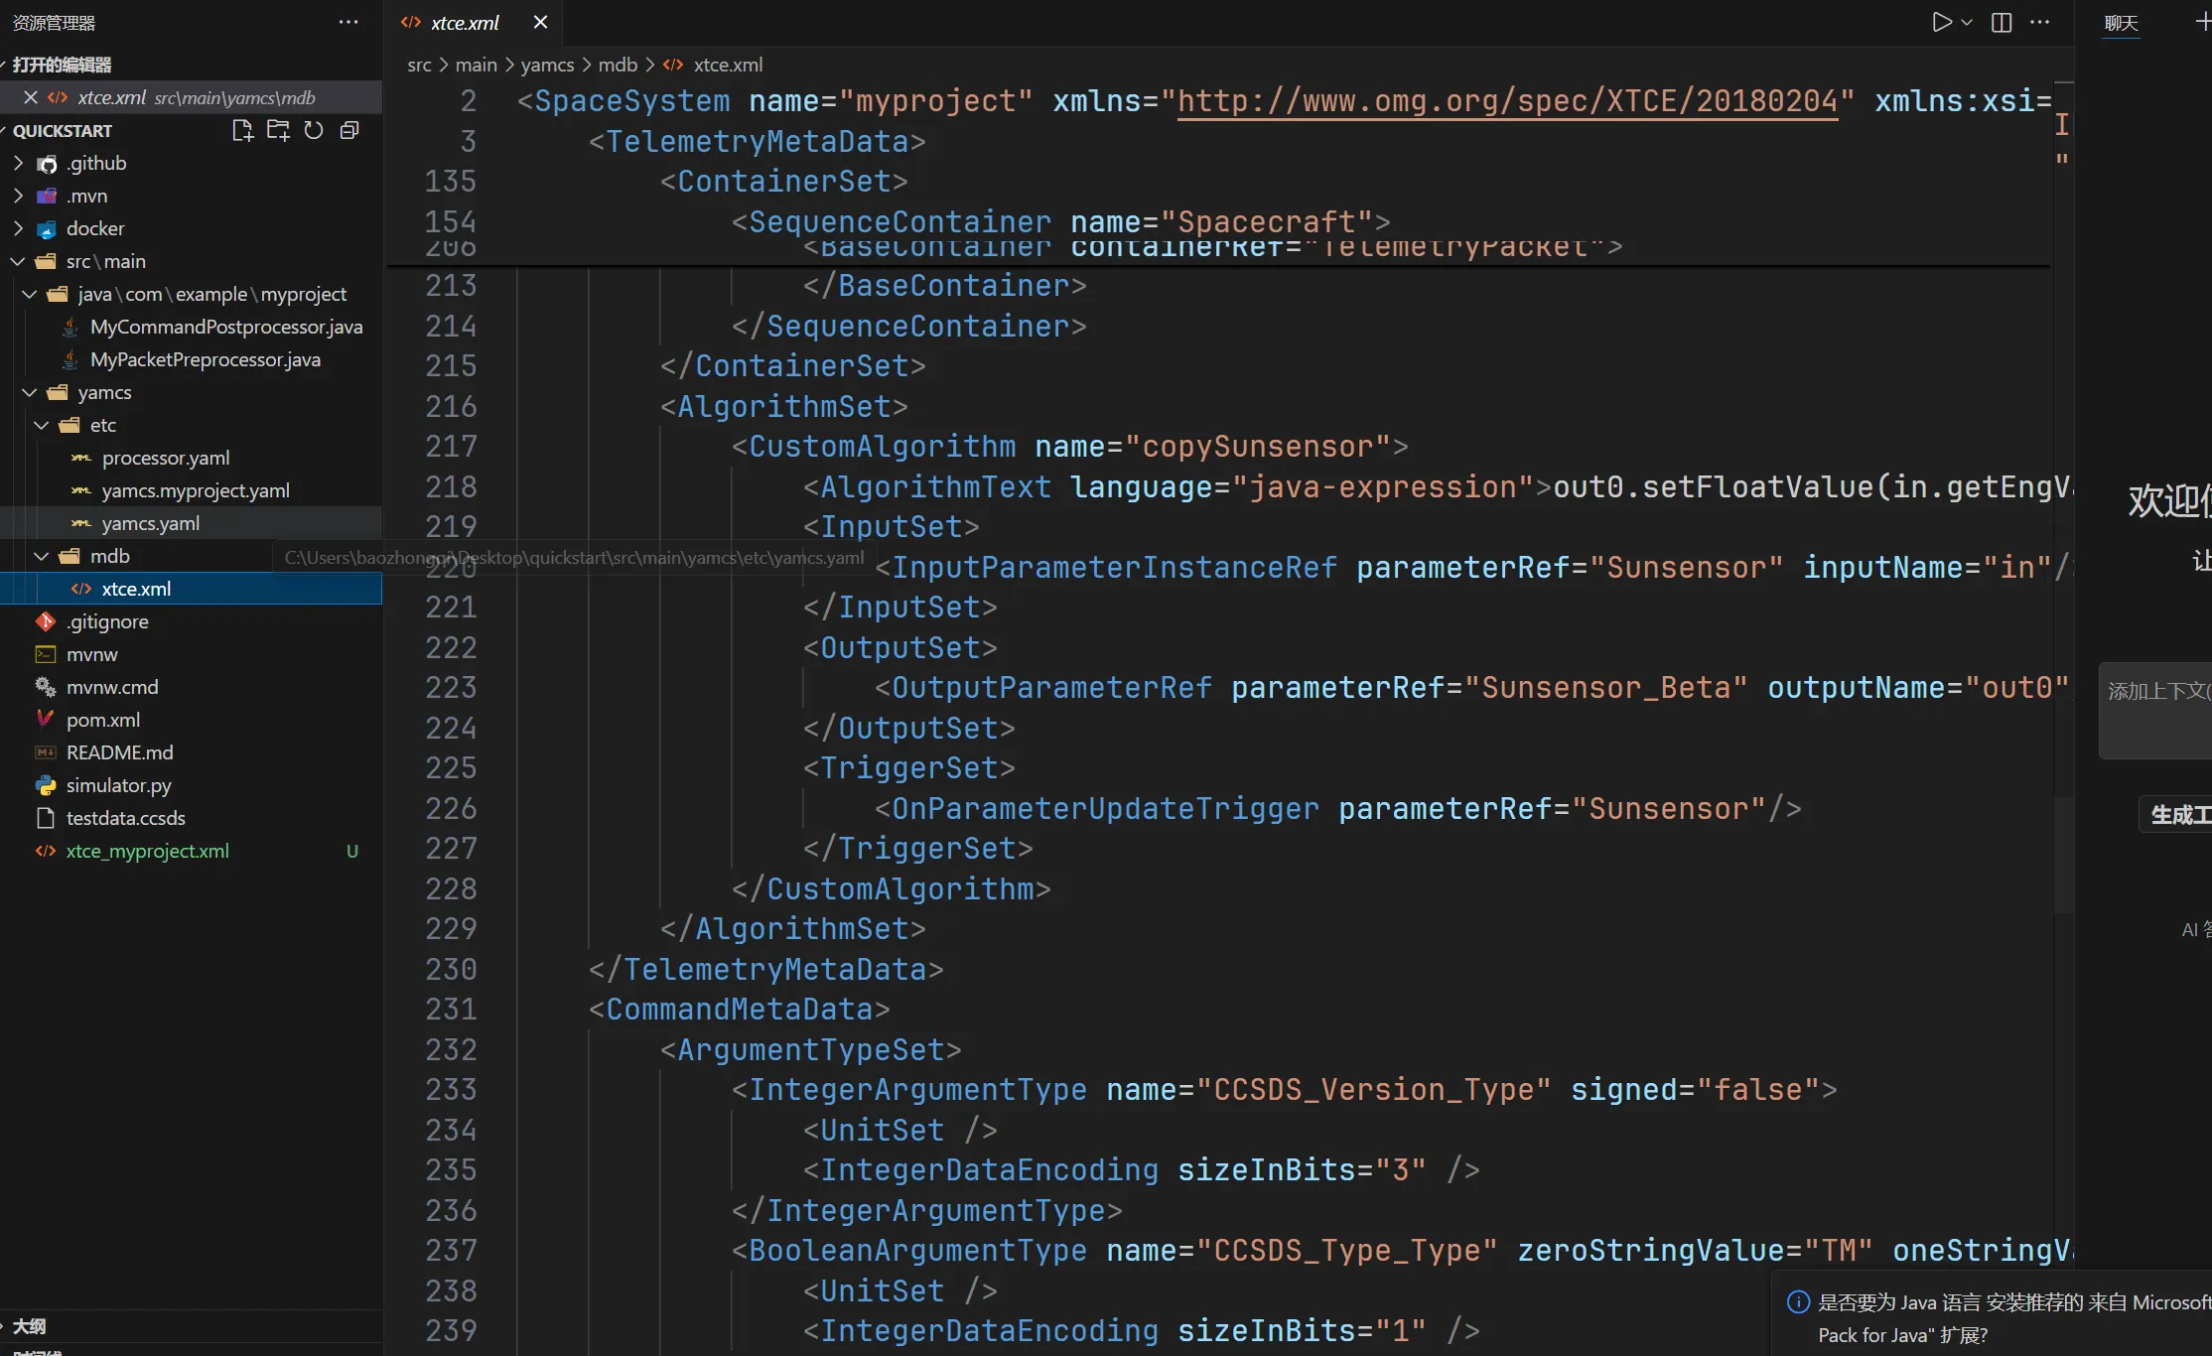This screenshot has width=2212, height=1356.
Task: Open explorer panel's ellipsis menu
Action: tap(347, 22)
